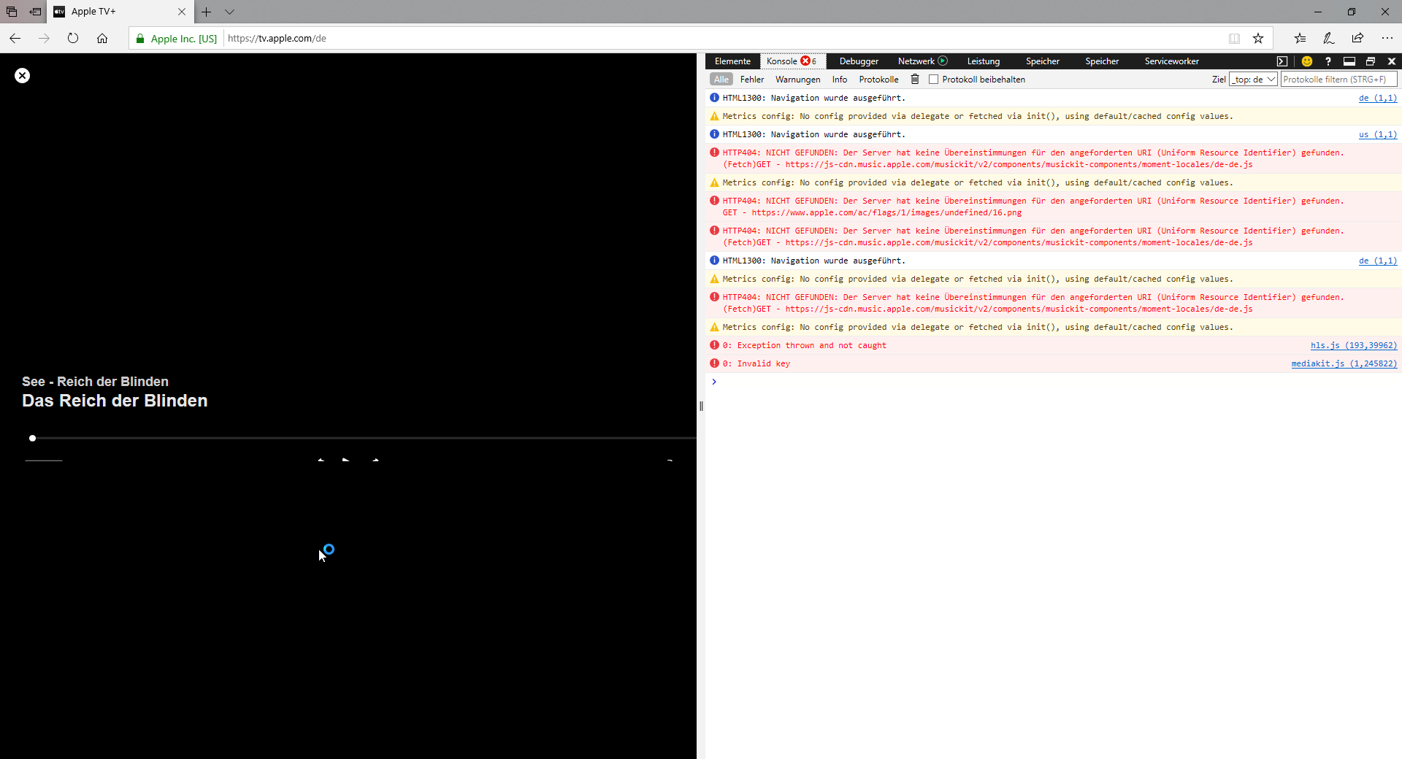The image size is (1402, 759).
Task: Open the Debugger tab
Action: [x=859, y=61]
